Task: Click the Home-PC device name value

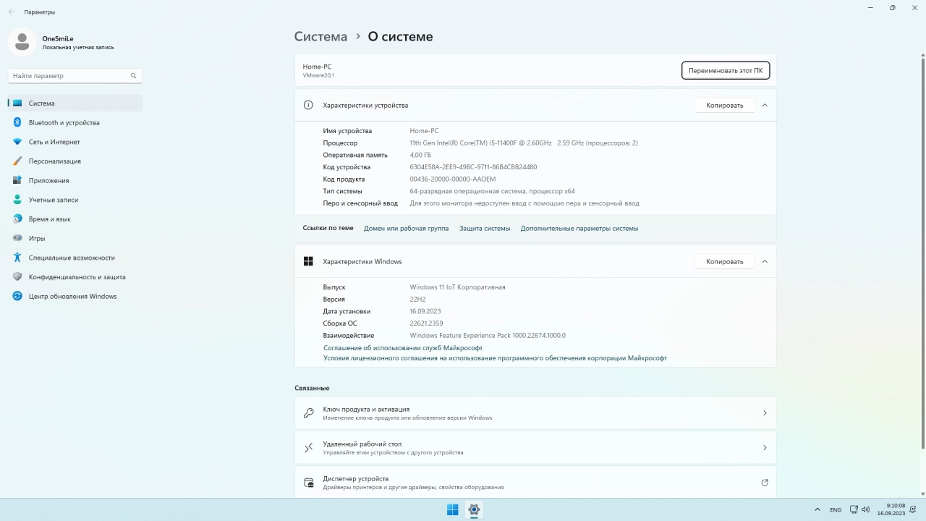Action: click(x=424, y=131)
